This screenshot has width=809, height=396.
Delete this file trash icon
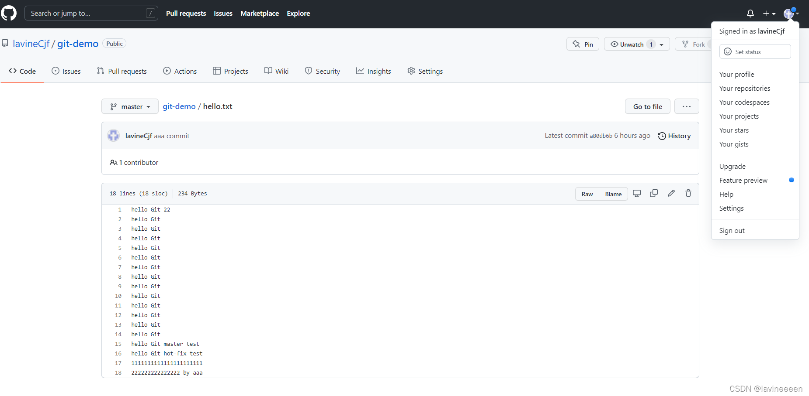688,193
